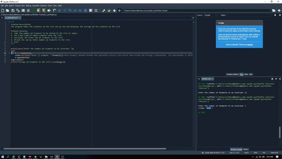
Task: Switch to the Plots tab
Action: (246, 74)
